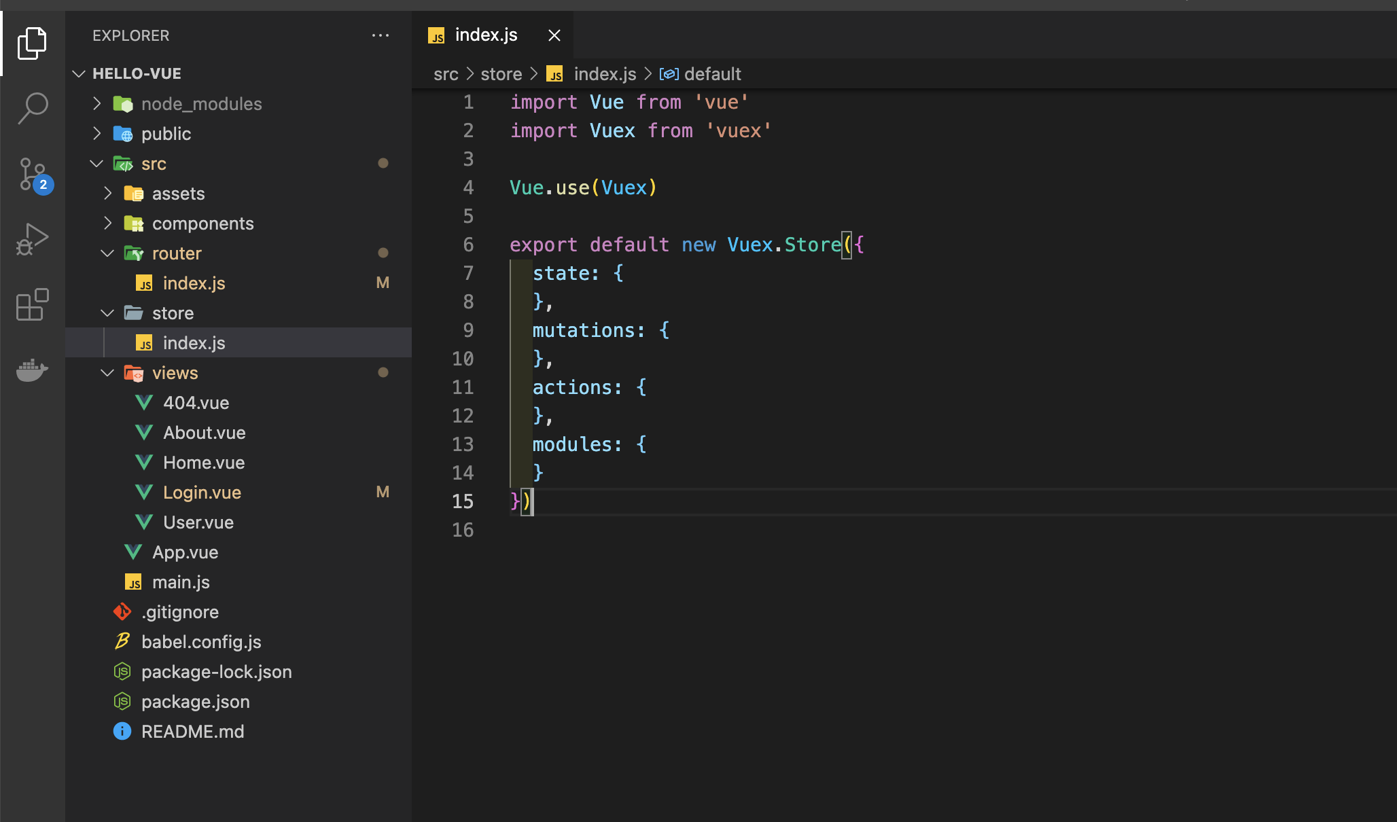Click the Vue icon beside 404.vue

(144, 402)
